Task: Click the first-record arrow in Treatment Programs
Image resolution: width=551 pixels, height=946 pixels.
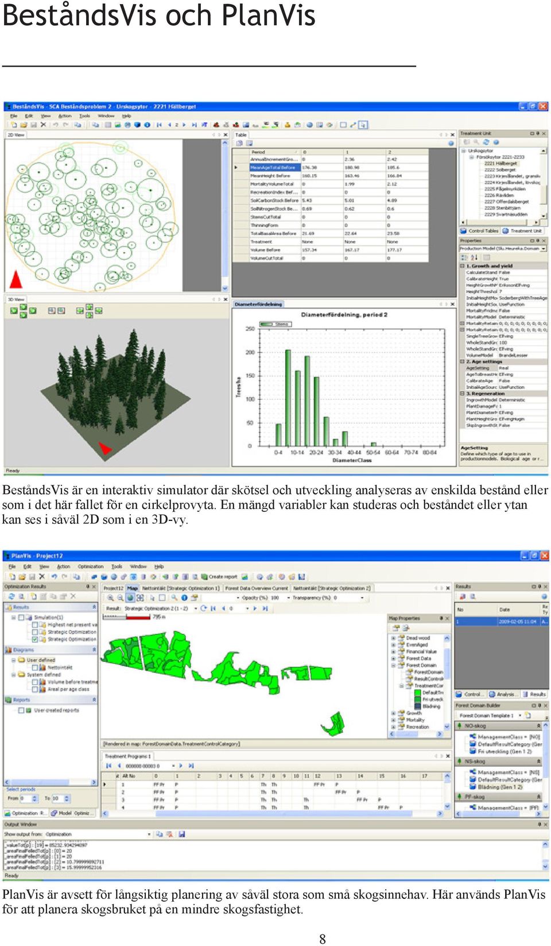Action: click(108, 766)
